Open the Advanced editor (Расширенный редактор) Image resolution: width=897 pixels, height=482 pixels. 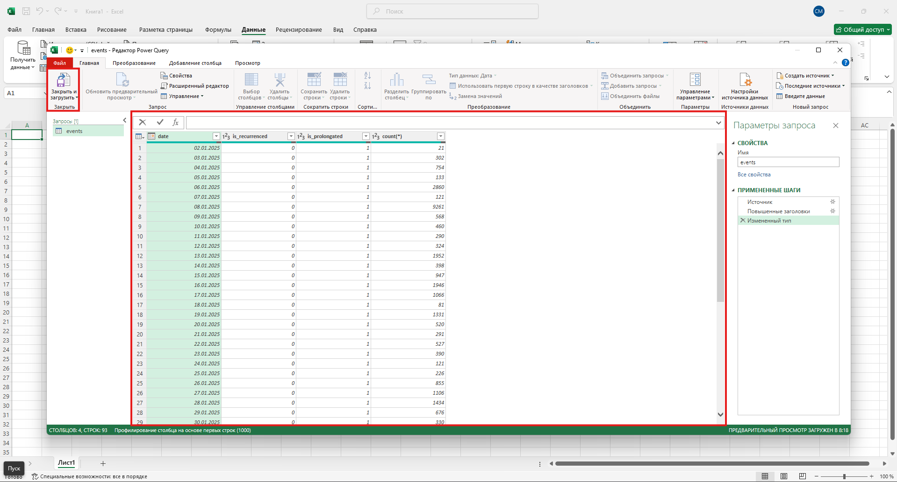195,86
